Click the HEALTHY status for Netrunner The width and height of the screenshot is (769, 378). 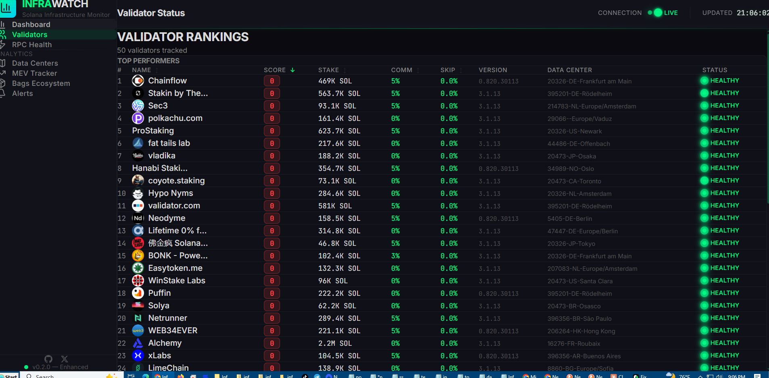click(720, 318)
